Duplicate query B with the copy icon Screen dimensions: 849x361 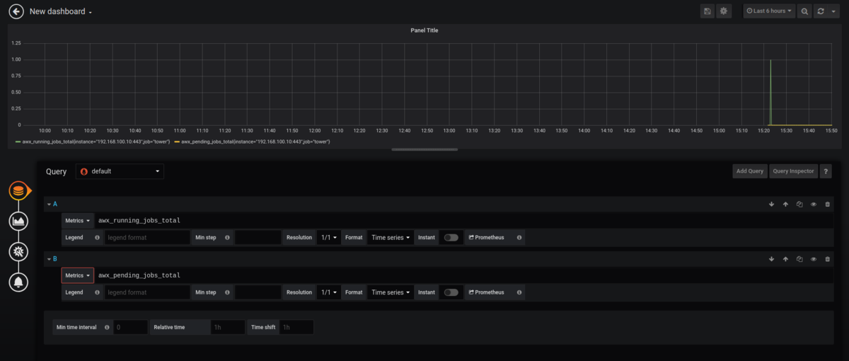[x=799, y=259]
